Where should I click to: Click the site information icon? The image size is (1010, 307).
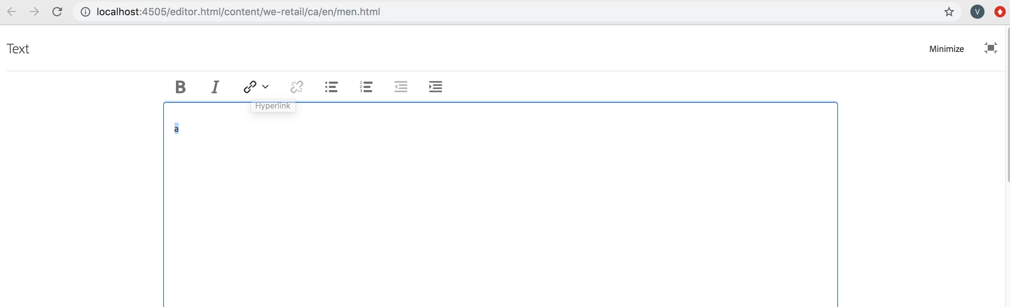click(x=85, y=12)
